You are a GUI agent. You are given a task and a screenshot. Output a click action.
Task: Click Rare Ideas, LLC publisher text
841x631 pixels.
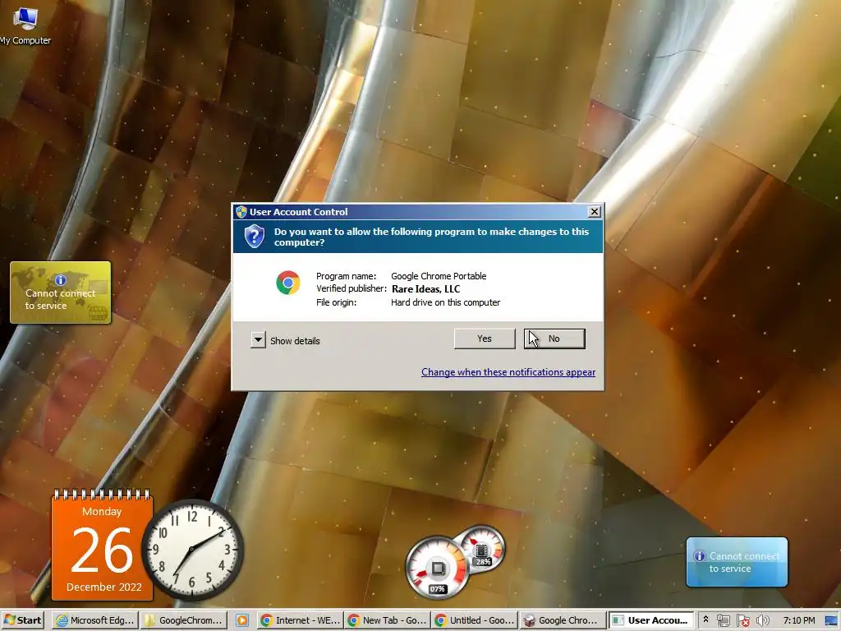[x=426, y=288]
